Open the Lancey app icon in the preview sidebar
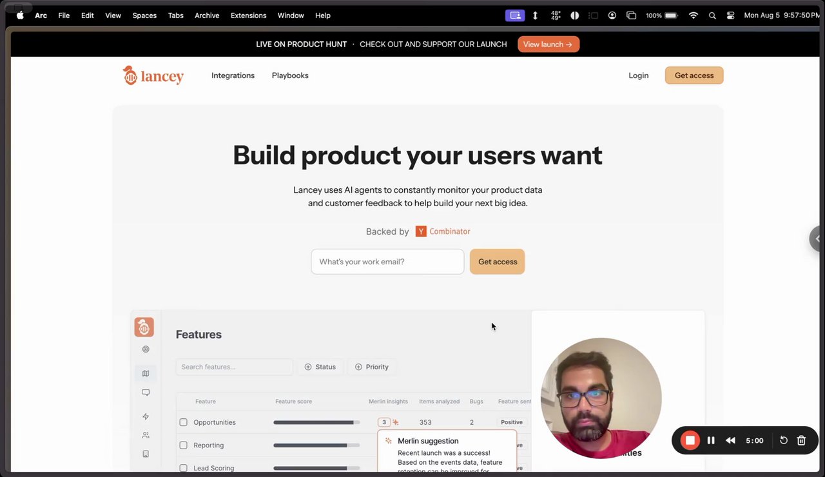This screenshot has width=825, height=477. (144, 327)
